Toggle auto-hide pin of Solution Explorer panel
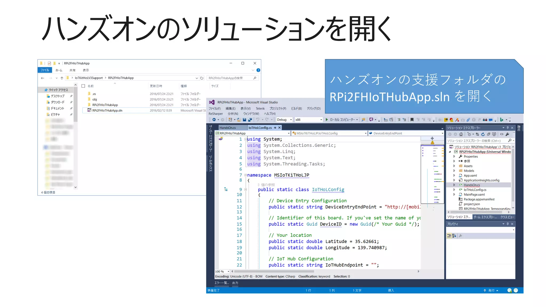The width and height of the screenshot is (546, 307). 508,128
